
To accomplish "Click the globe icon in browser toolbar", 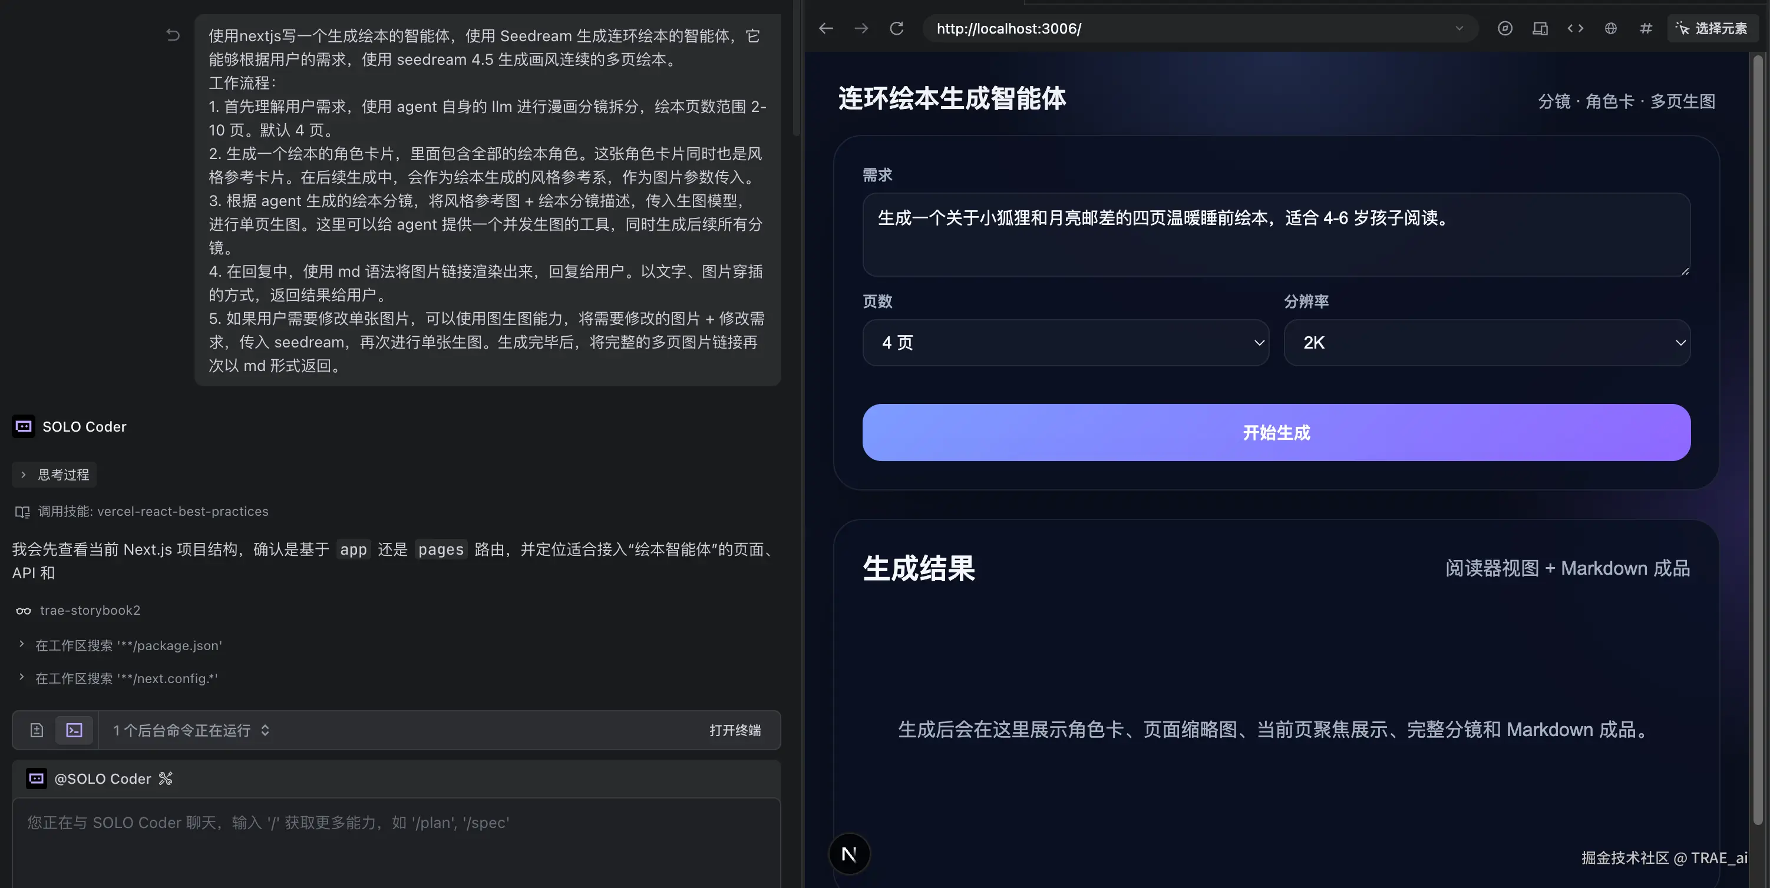I will (x=1610, y=28).
